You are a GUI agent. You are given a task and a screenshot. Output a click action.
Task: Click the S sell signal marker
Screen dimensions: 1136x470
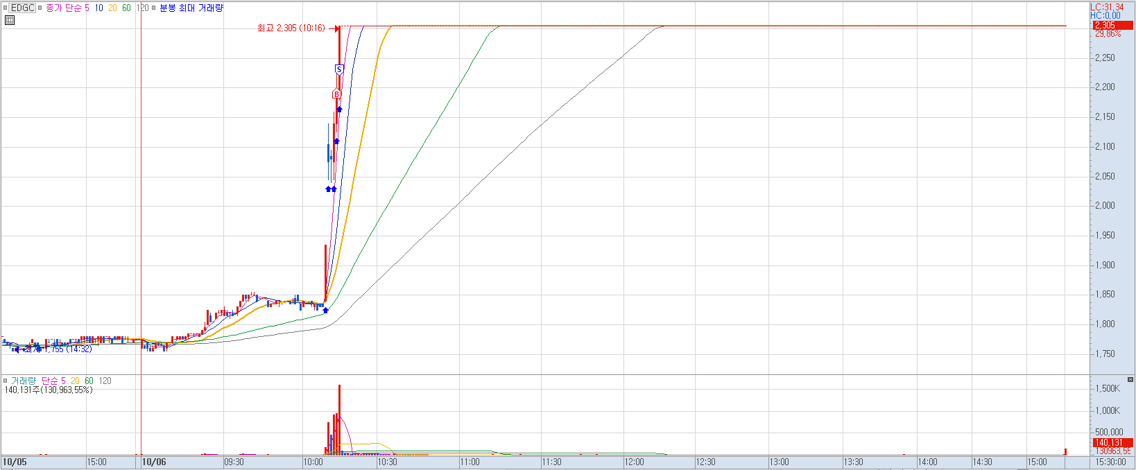pyautogui.click(x=339, y=69)
